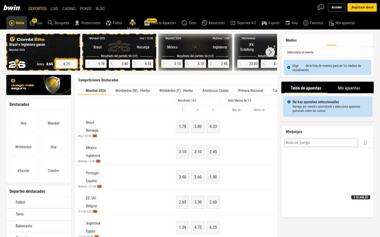Click the bwin logo

click(12, 8)
